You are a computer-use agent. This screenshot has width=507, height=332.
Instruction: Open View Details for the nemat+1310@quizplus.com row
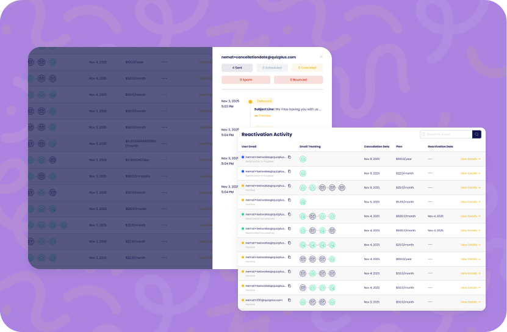pos(470,302)
